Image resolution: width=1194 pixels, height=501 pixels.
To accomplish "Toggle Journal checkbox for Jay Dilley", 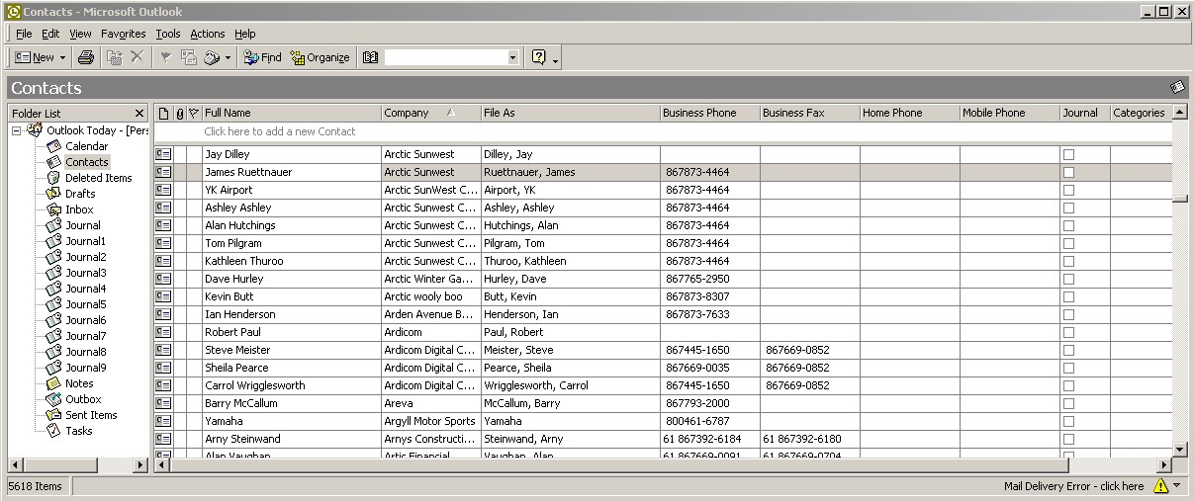I will 1068,154.
